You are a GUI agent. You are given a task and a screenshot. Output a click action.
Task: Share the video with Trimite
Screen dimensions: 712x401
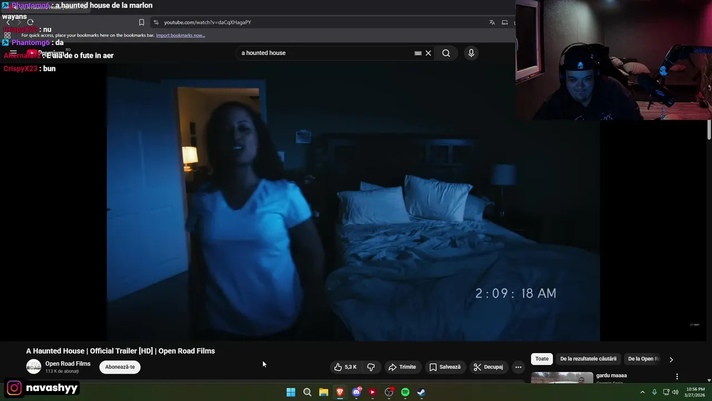(x=402, y=367)
